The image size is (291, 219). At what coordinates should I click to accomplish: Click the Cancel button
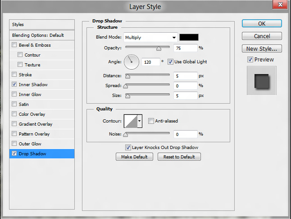(262, 36)
